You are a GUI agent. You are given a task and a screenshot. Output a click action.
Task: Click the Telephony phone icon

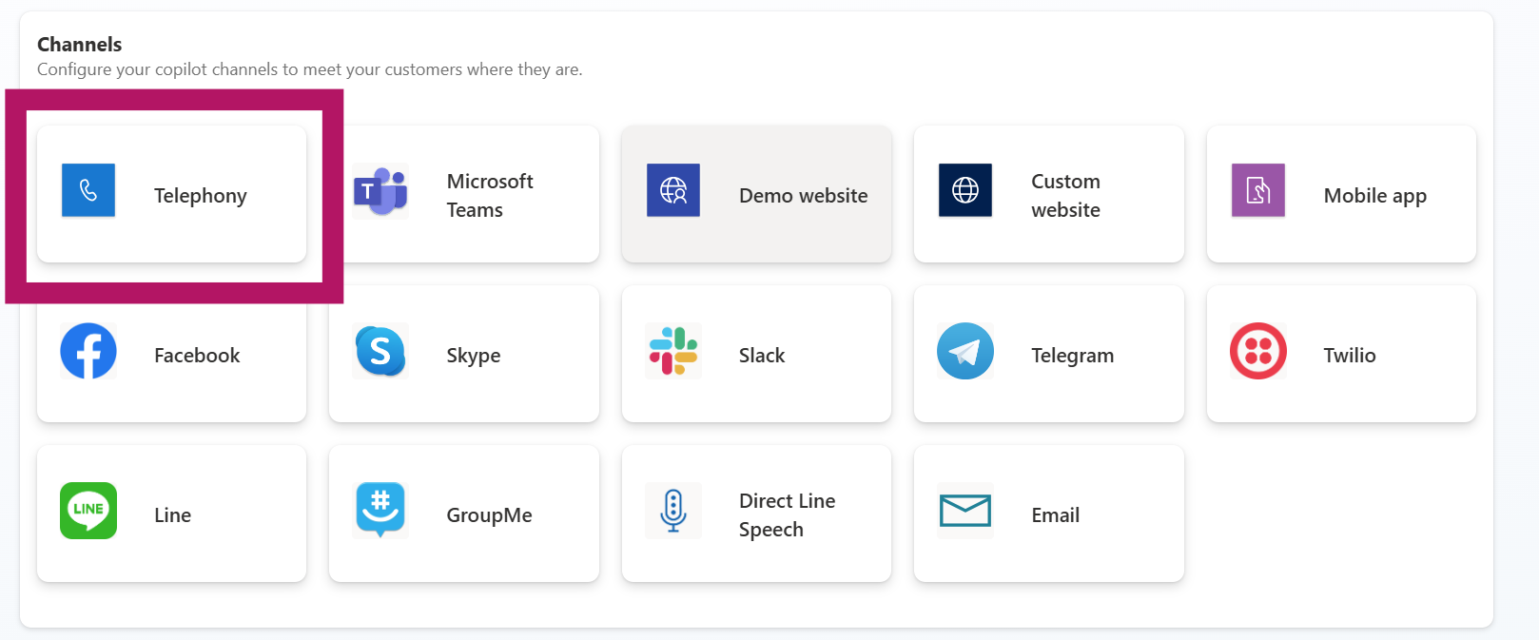88,190
